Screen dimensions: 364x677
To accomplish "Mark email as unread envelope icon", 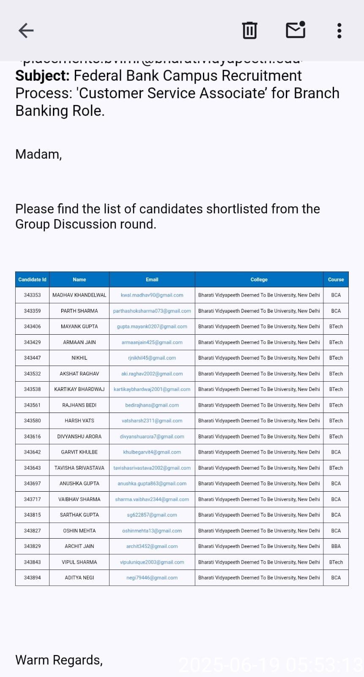I will 296,30.
